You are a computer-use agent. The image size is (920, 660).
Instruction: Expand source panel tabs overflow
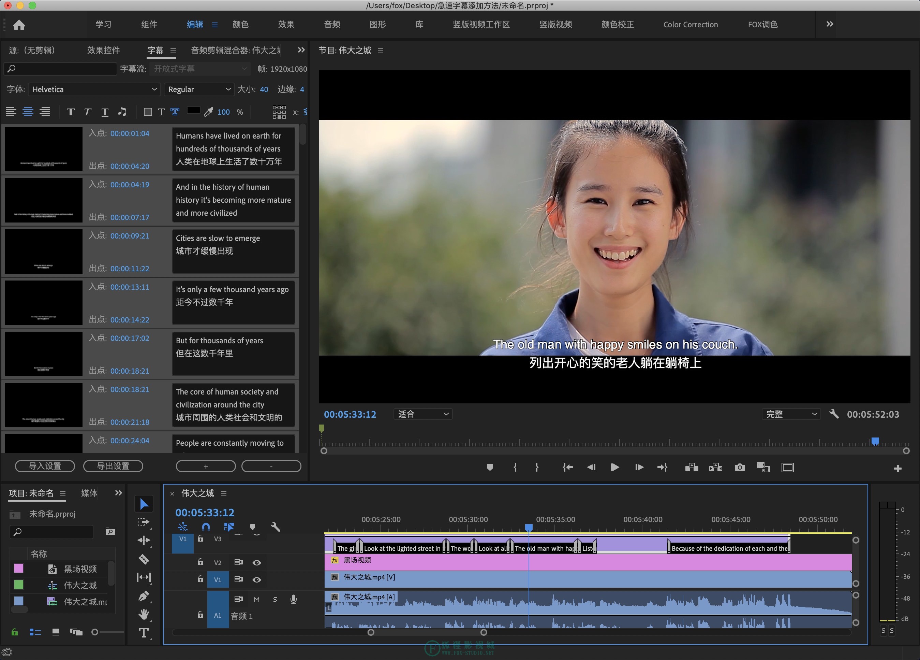pos(301,50)
